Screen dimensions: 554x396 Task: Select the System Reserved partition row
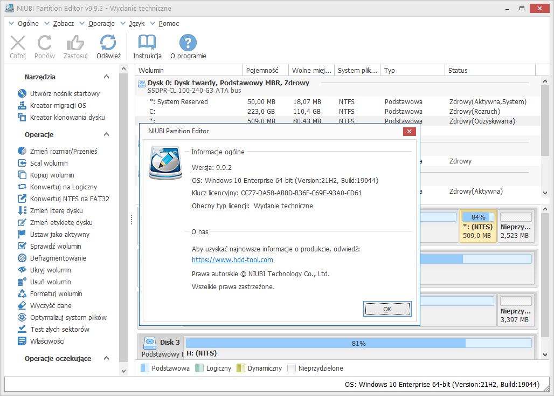[338, 102]
